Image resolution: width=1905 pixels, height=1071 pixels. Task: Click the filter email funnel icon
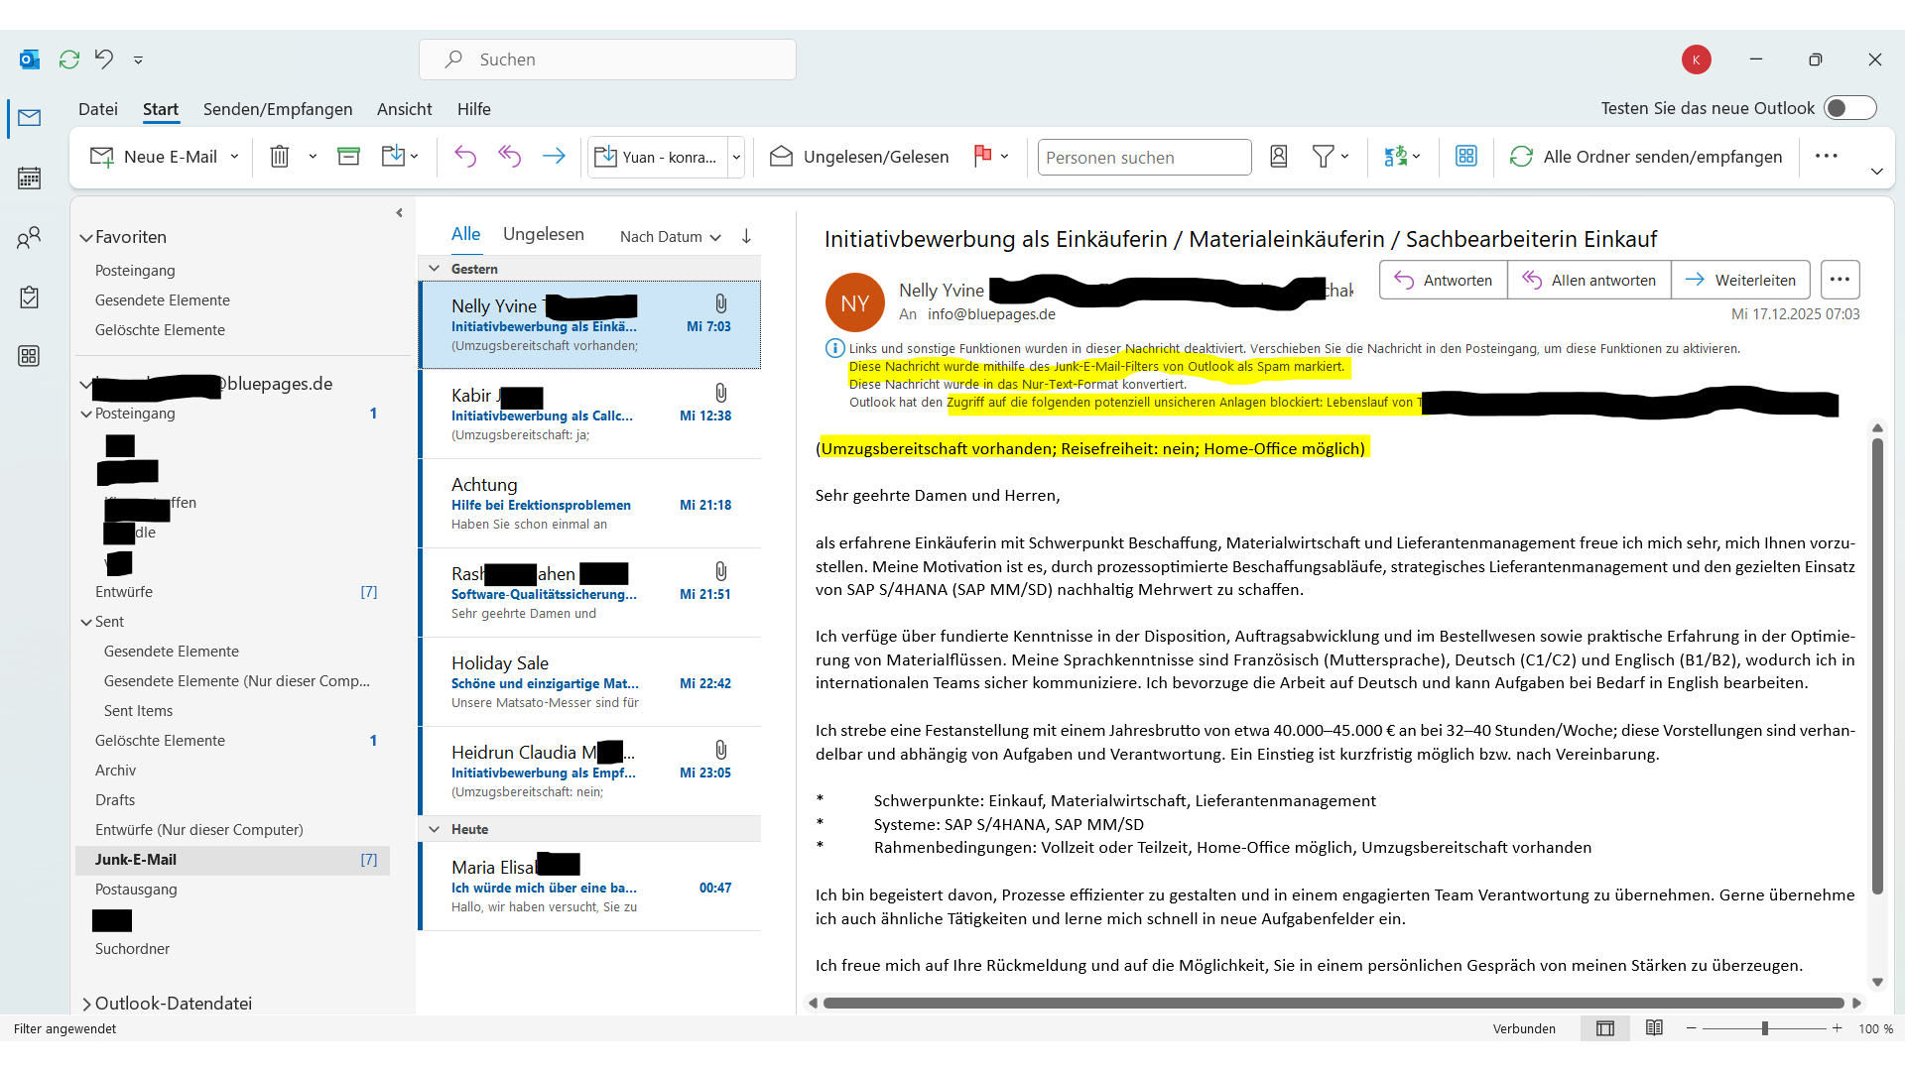[1323, 157]
